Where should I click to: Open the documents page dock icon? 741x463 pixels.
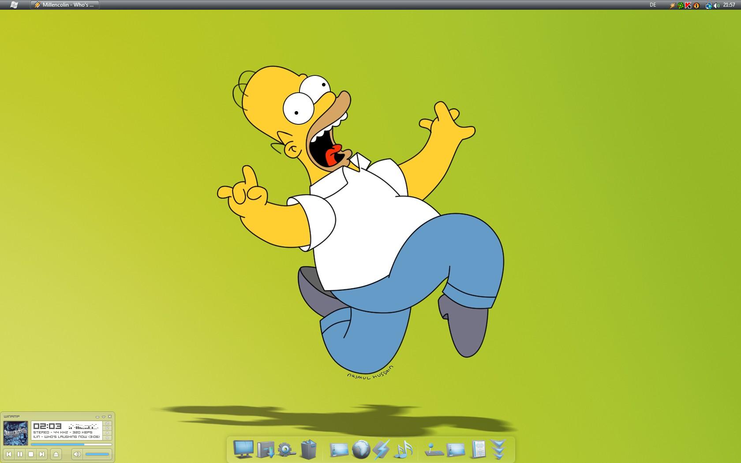click(x=478, y=449)
